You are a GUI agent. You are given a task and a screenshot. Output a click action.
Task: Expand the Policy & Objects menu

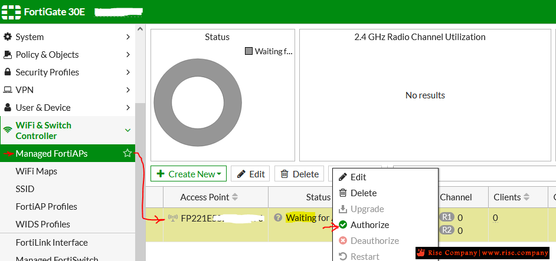pos(128,55)
